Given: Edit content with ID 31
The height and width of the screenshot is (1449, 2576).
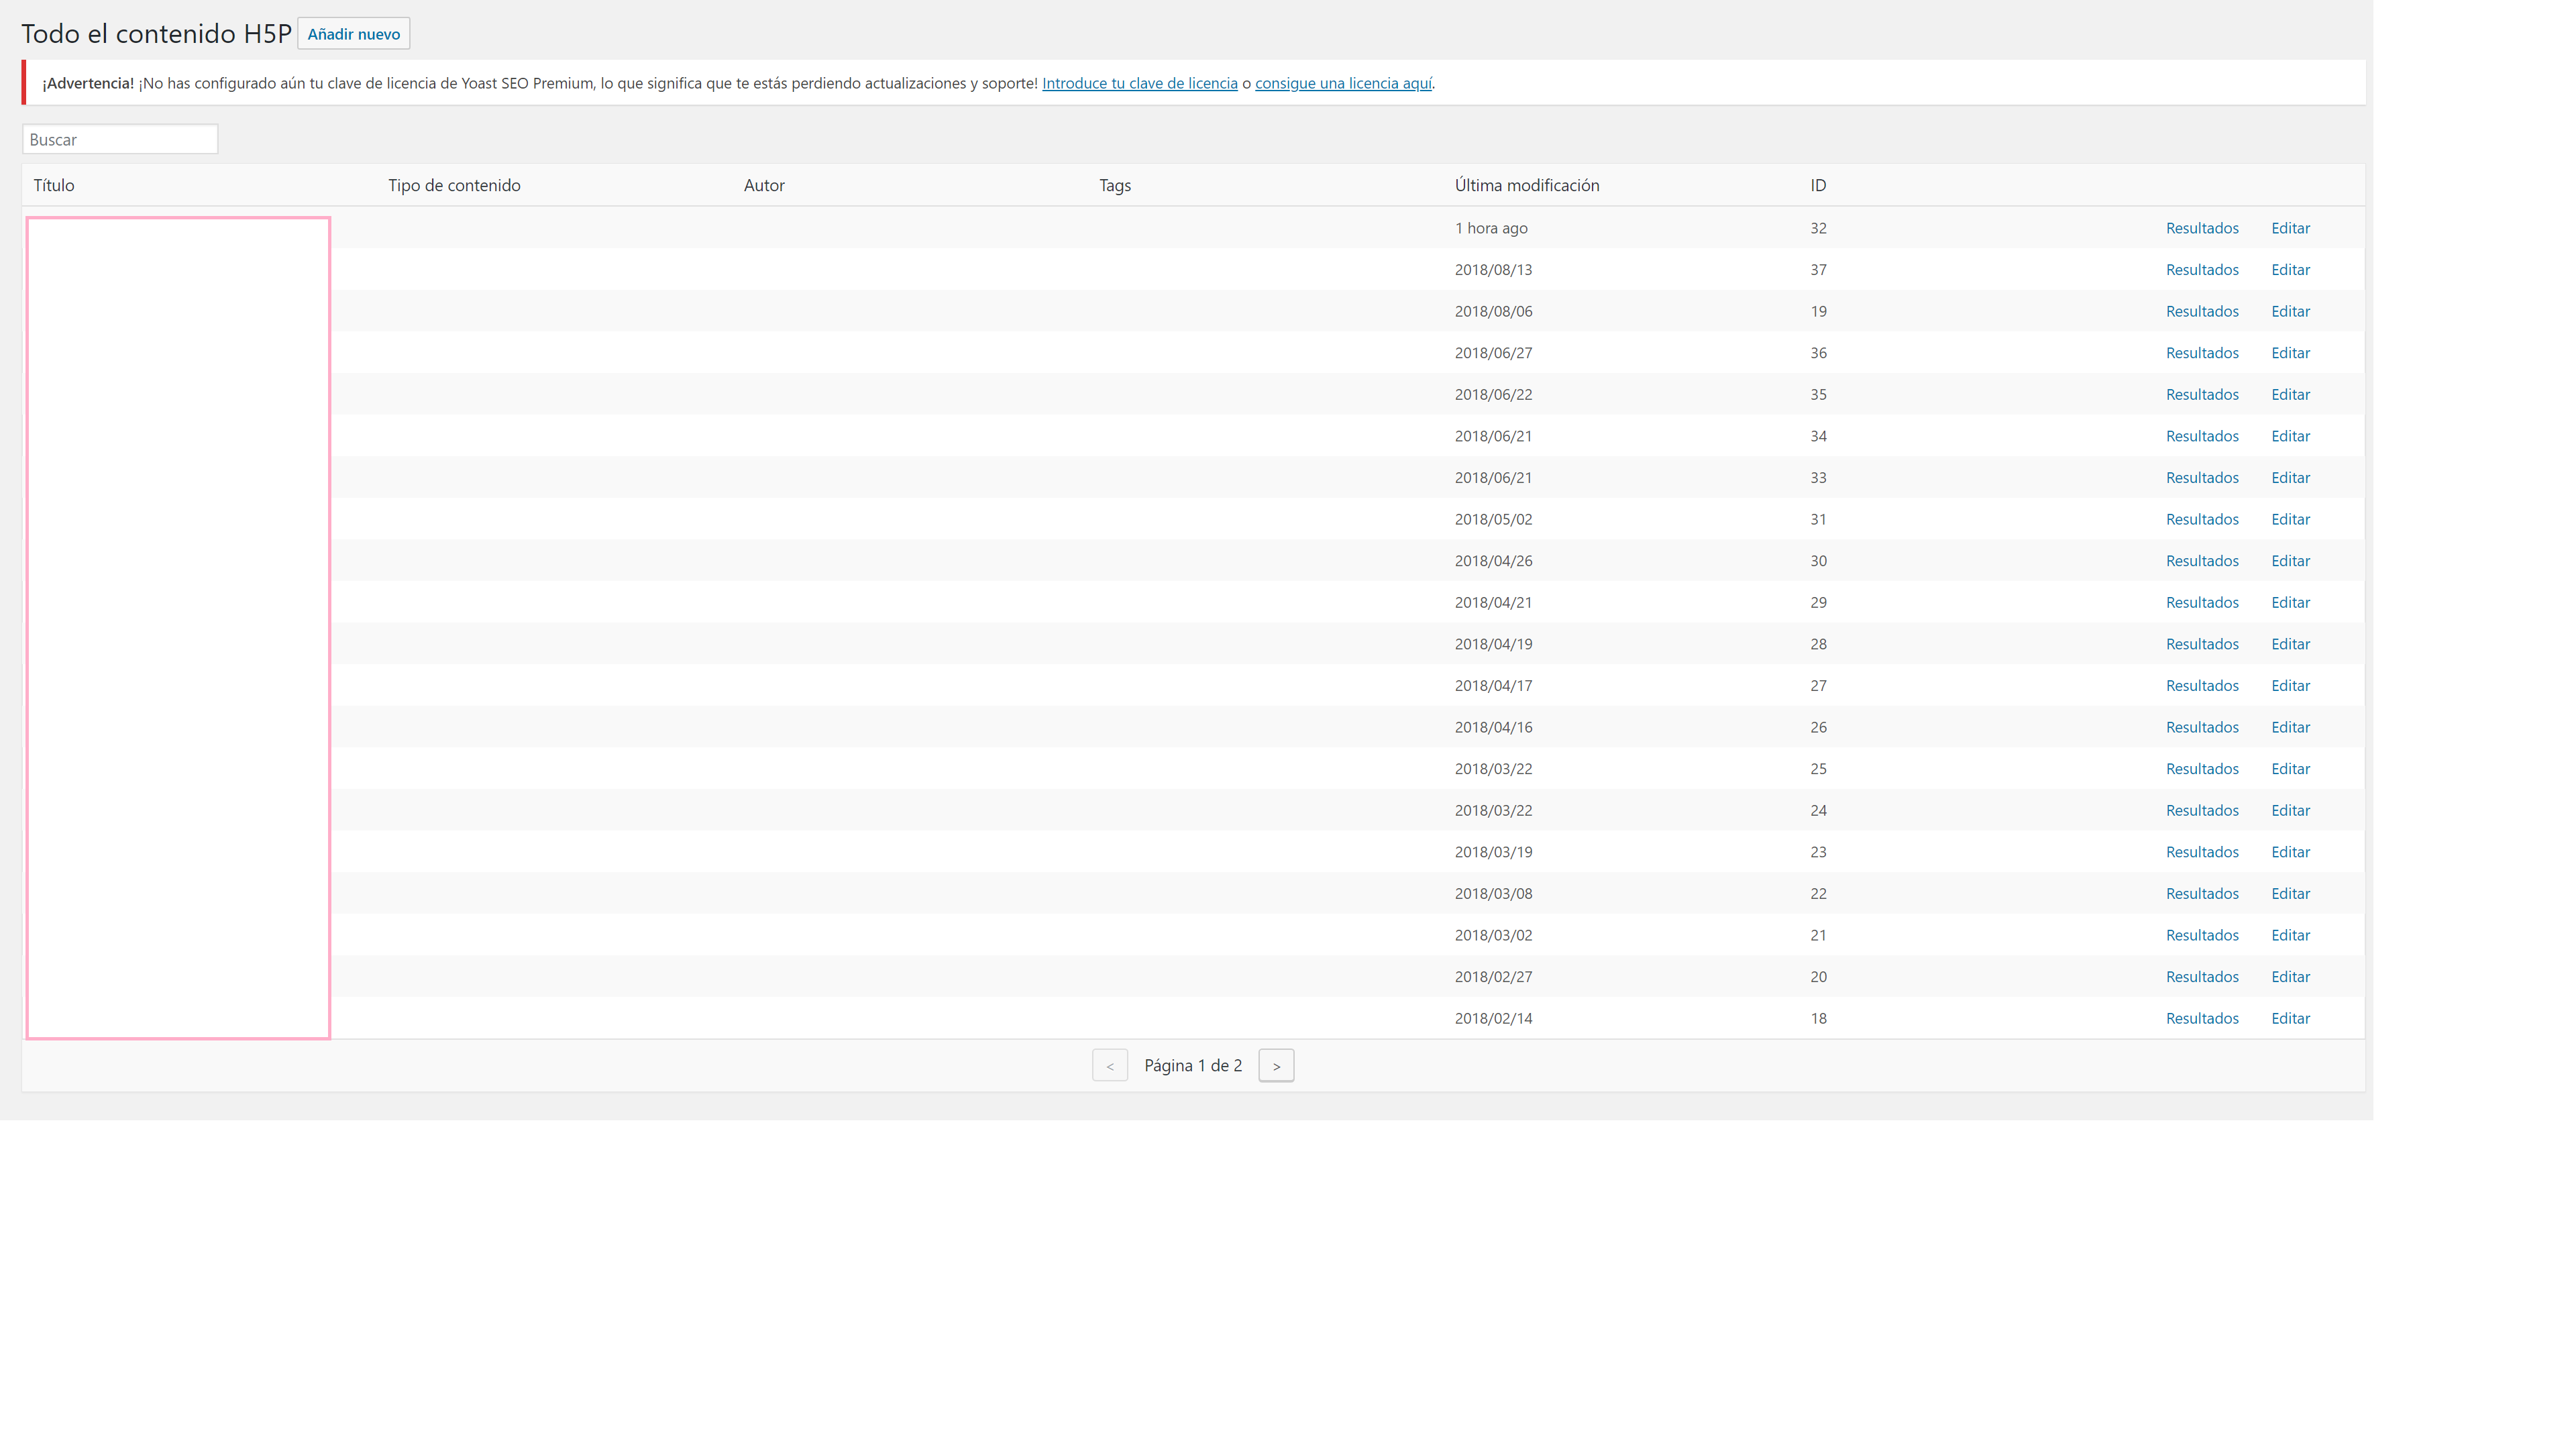Looking at the screenshot, I should [x=2290, y=519].
